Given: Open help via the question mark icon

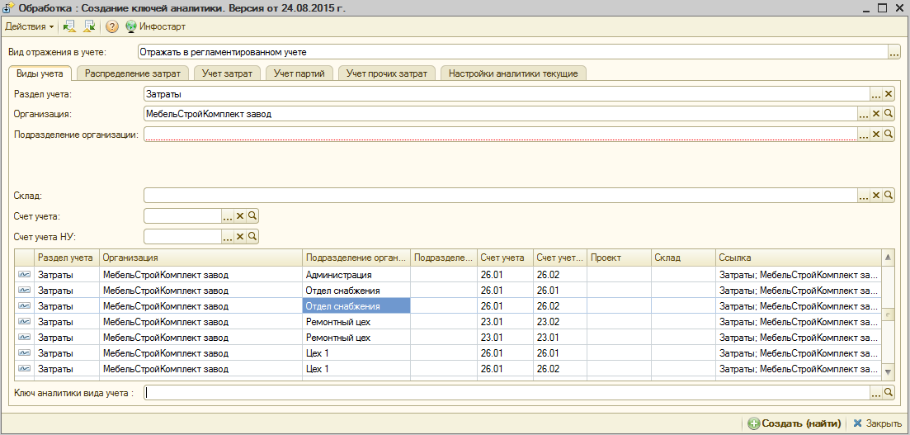Looking at the screenshot, I should (x=112, y=26).
